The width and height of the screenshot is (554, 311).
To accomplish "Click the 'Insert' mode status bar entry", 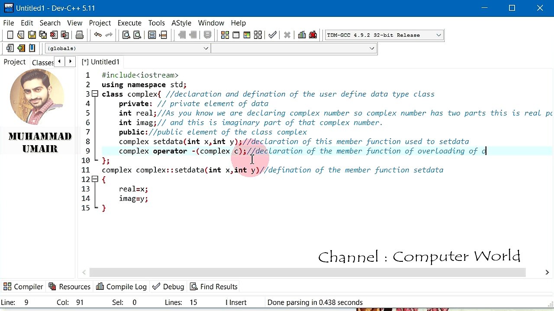I will (236, 303).
